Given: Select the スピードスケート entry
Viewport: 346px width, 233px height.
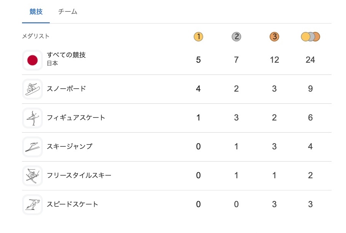Looking at the screenshot, I should [x=73, y=204].
